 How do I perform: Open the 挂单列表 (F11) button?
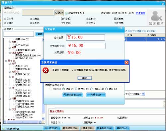[x=105, y=128]
